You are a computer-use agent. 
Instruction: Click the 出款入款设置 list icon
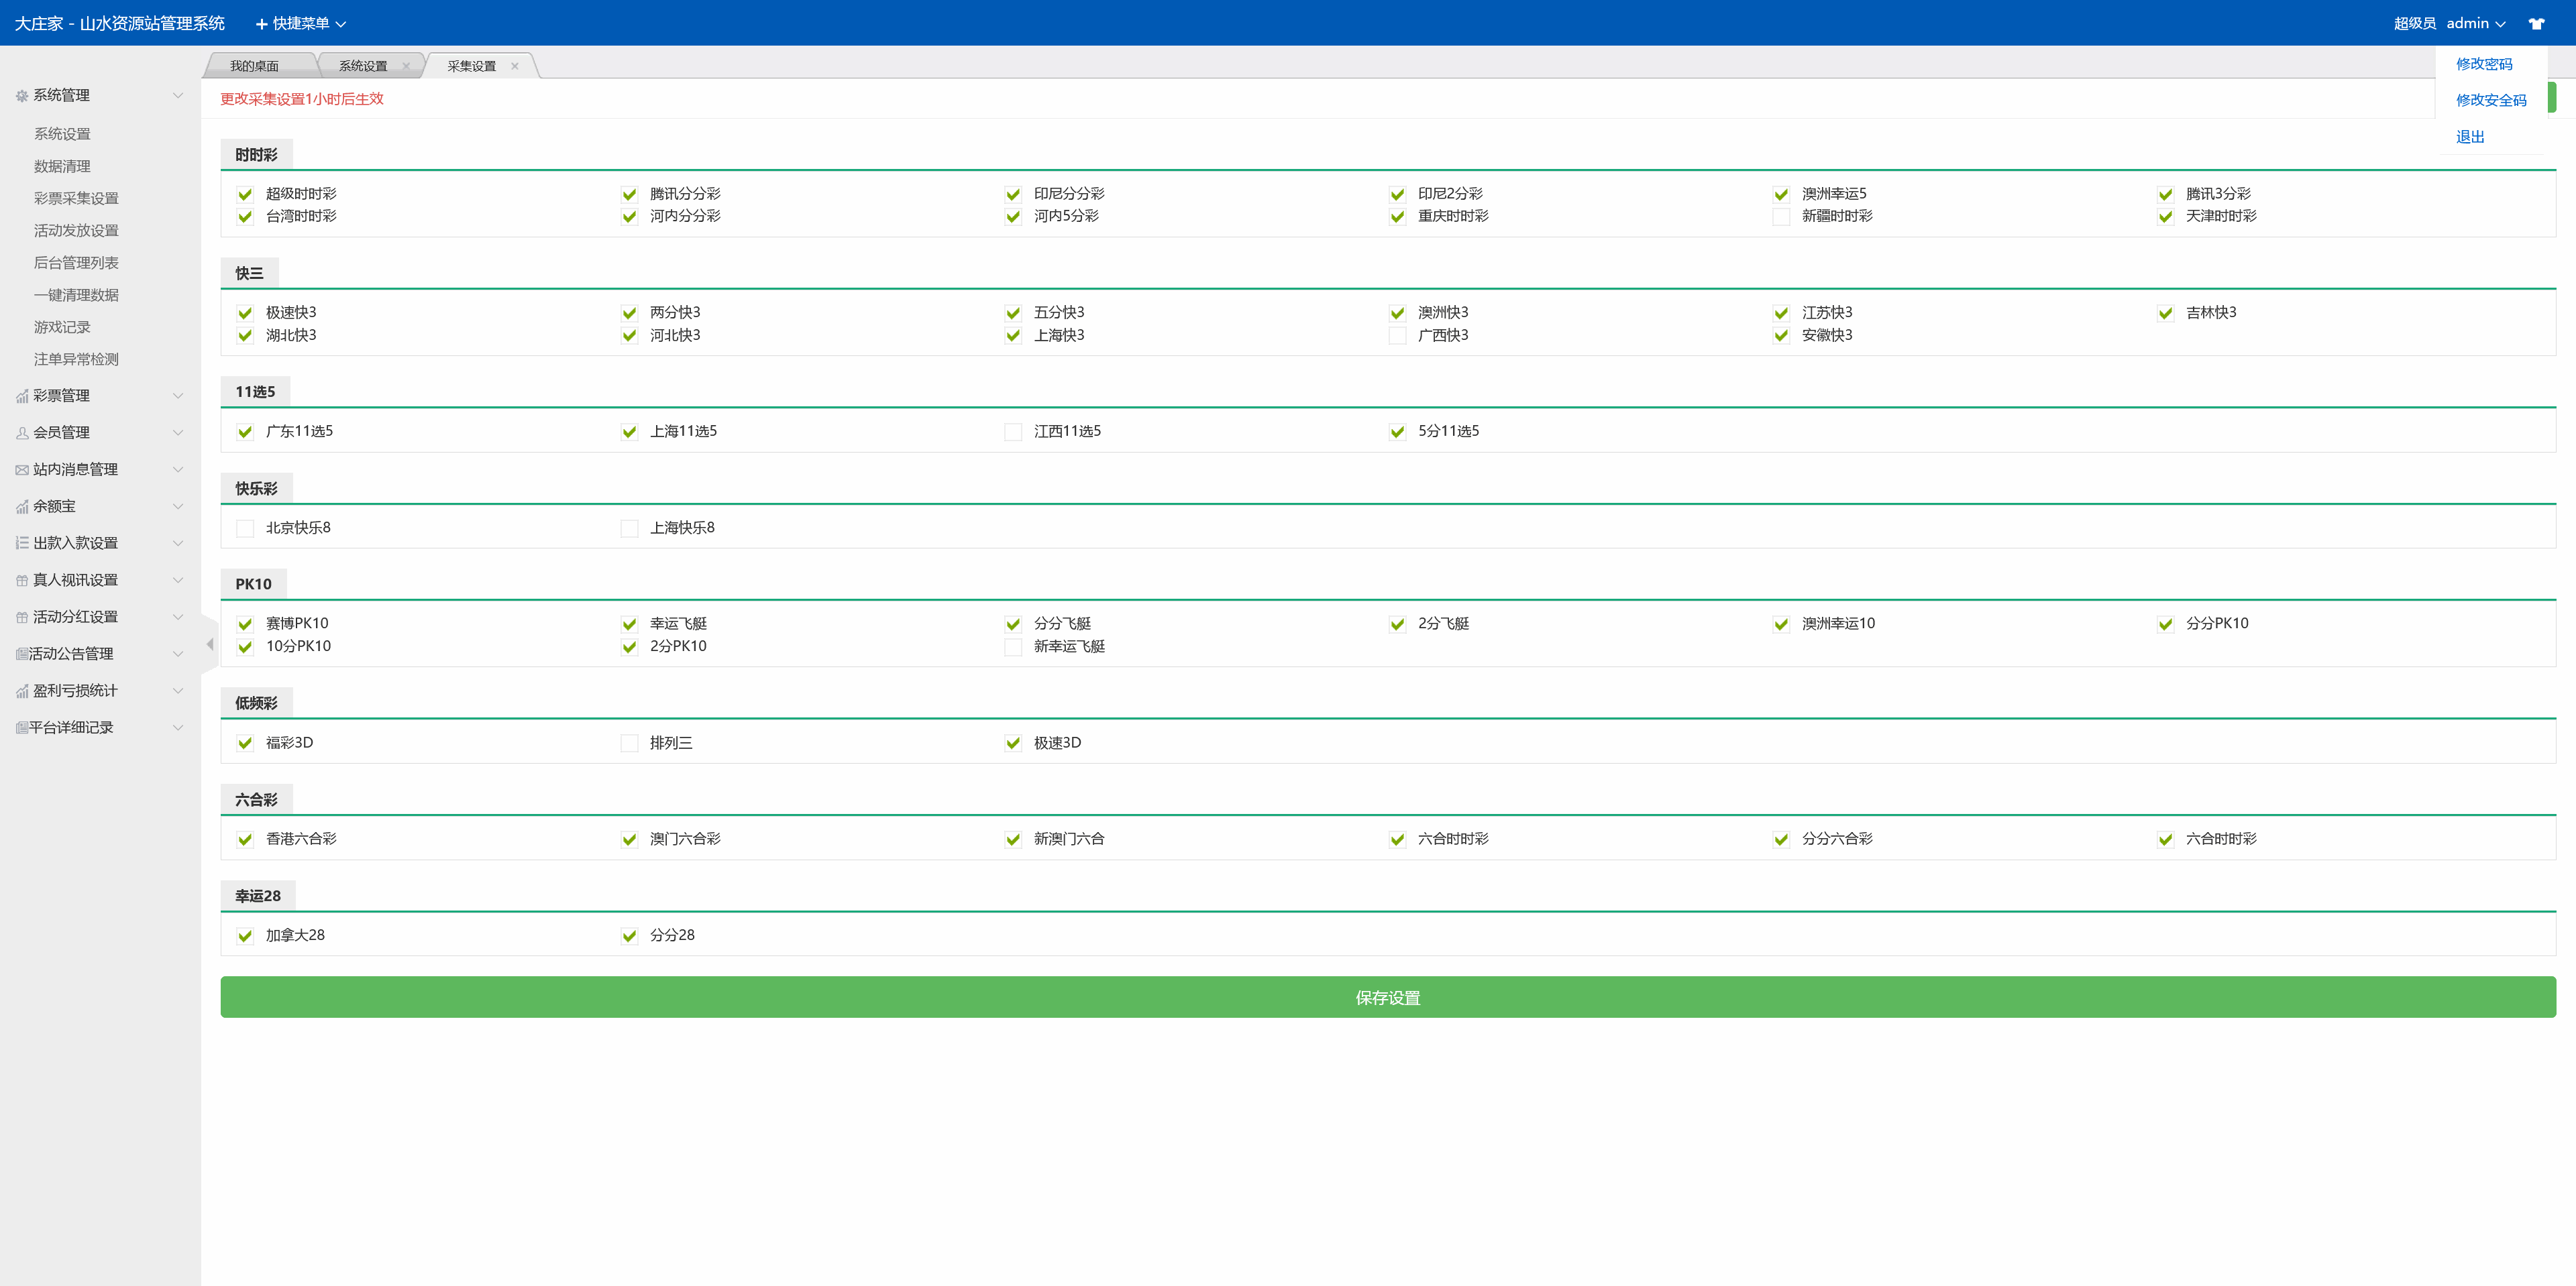click(22, 544)
